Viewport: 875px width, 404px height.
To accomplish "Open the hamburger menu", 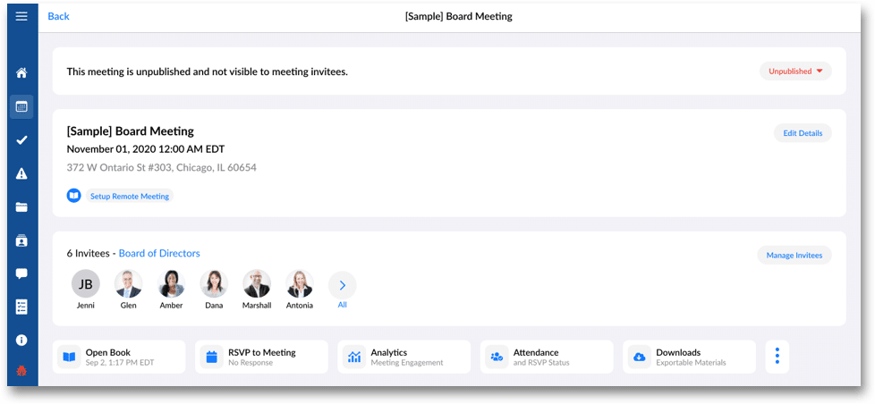I will tap(21, 16).
